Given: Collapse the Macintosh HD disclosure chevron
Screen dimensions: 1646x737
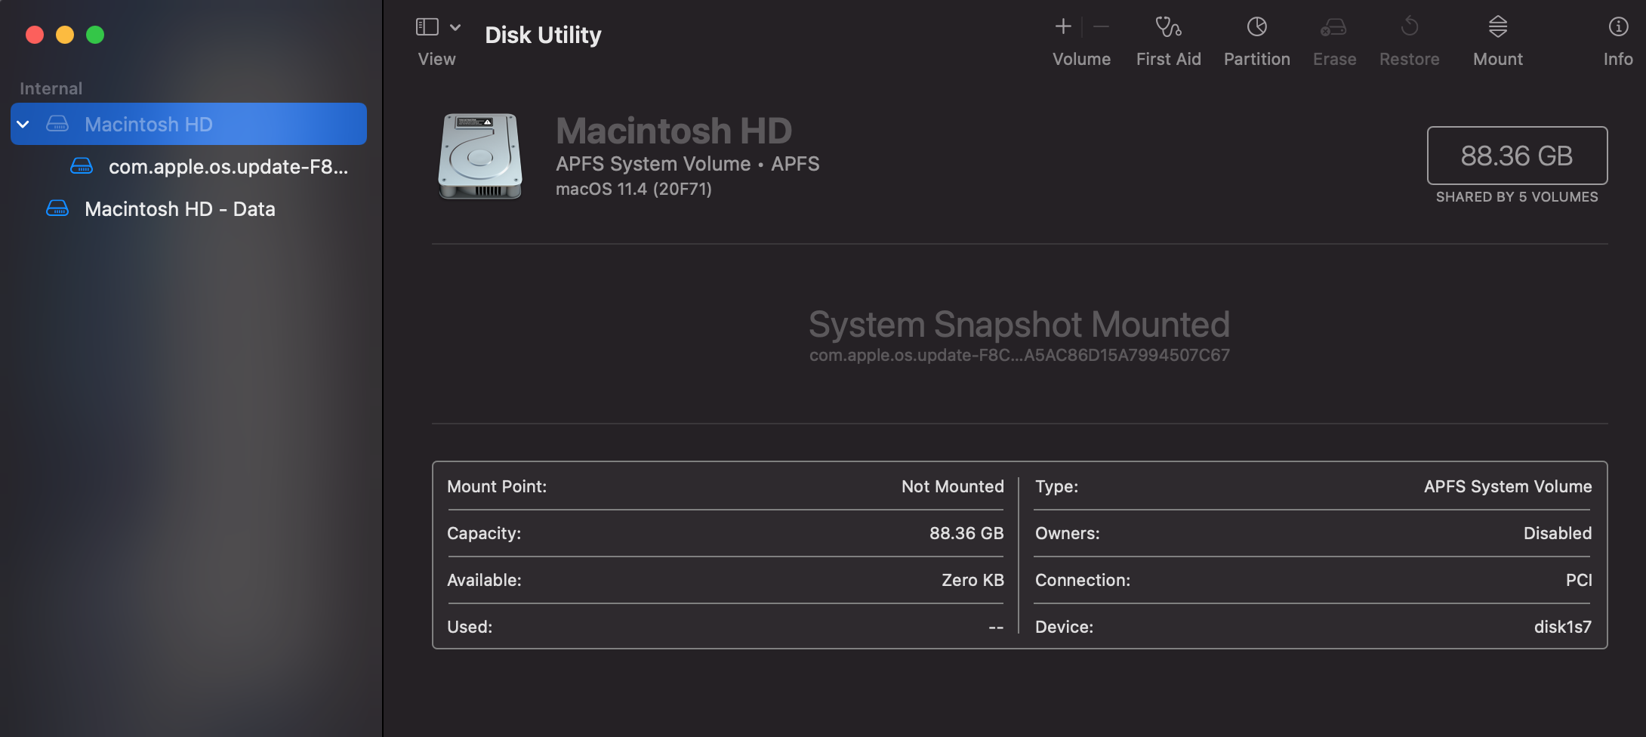Looking at the screenshot, I should [23, 124].
